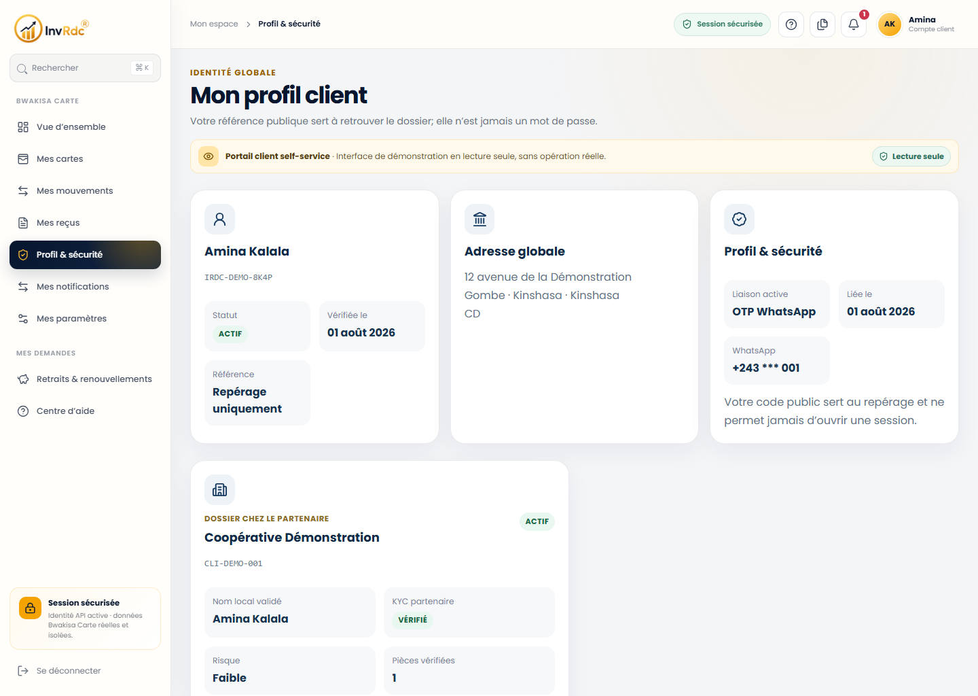Open the notifications bell icon
Image resolution: width=978 pixels, height=696 pixels.
coord(854,24)
